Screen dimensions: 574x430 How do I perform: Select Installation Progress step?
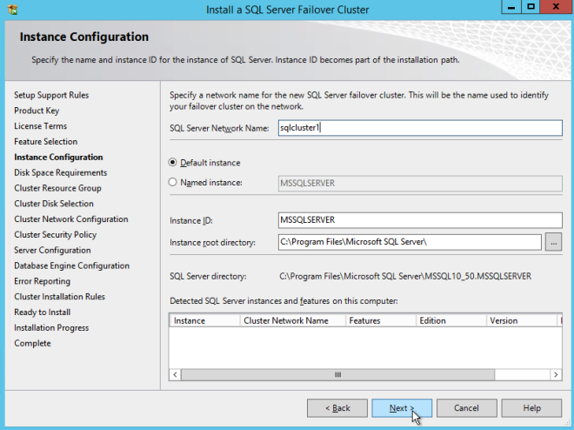tap(51, 327)
